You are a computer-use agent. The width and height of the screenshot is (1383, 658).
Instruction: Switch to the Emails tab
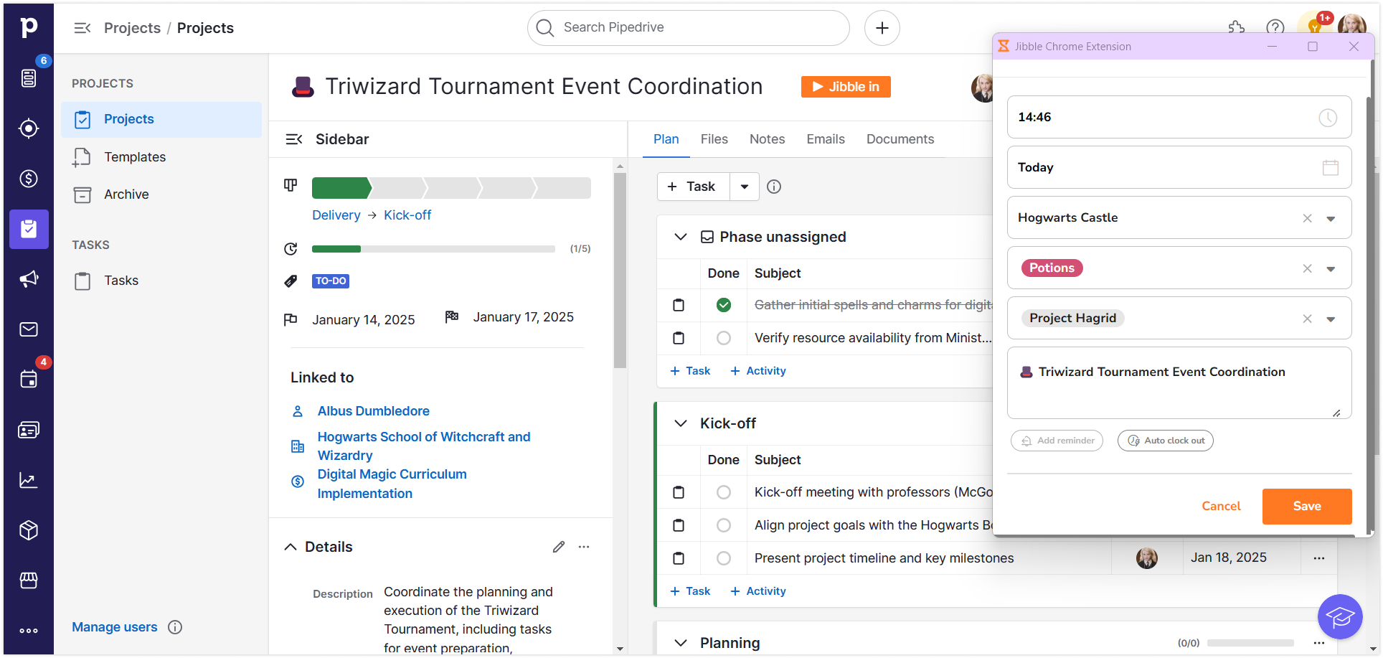coord(825,139)
